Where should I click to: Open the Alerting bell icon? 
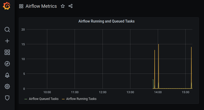pyautogui.click(x=7, y=75)
